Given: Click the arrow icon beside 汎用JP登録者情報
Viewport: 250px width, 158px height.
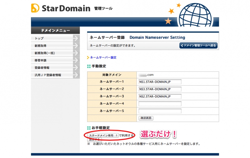Looking at the screenshot, I should coord(76,75).
